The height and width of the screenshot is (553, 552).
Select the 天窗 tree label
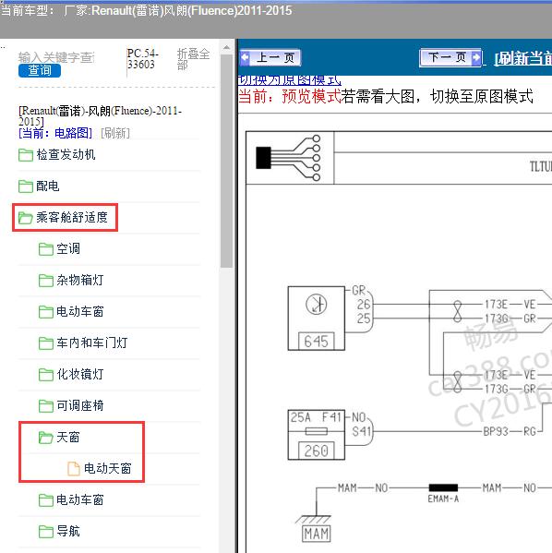pos(68,438)
